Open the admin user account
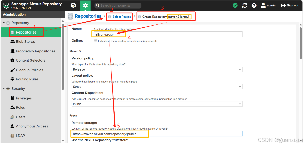This screenshot has width=304, height=145. tap(268, 5)
